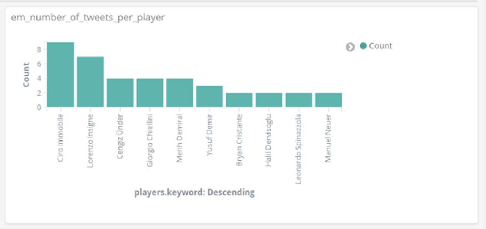Screen dimensions: 486x229
Task: Click the Yusuf Demir bar
Action: click(209, 97)
